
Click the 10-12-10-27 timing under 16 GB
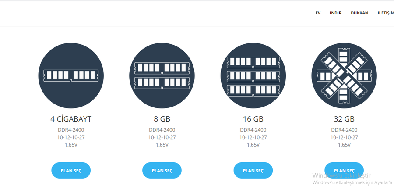click(253, 137)
